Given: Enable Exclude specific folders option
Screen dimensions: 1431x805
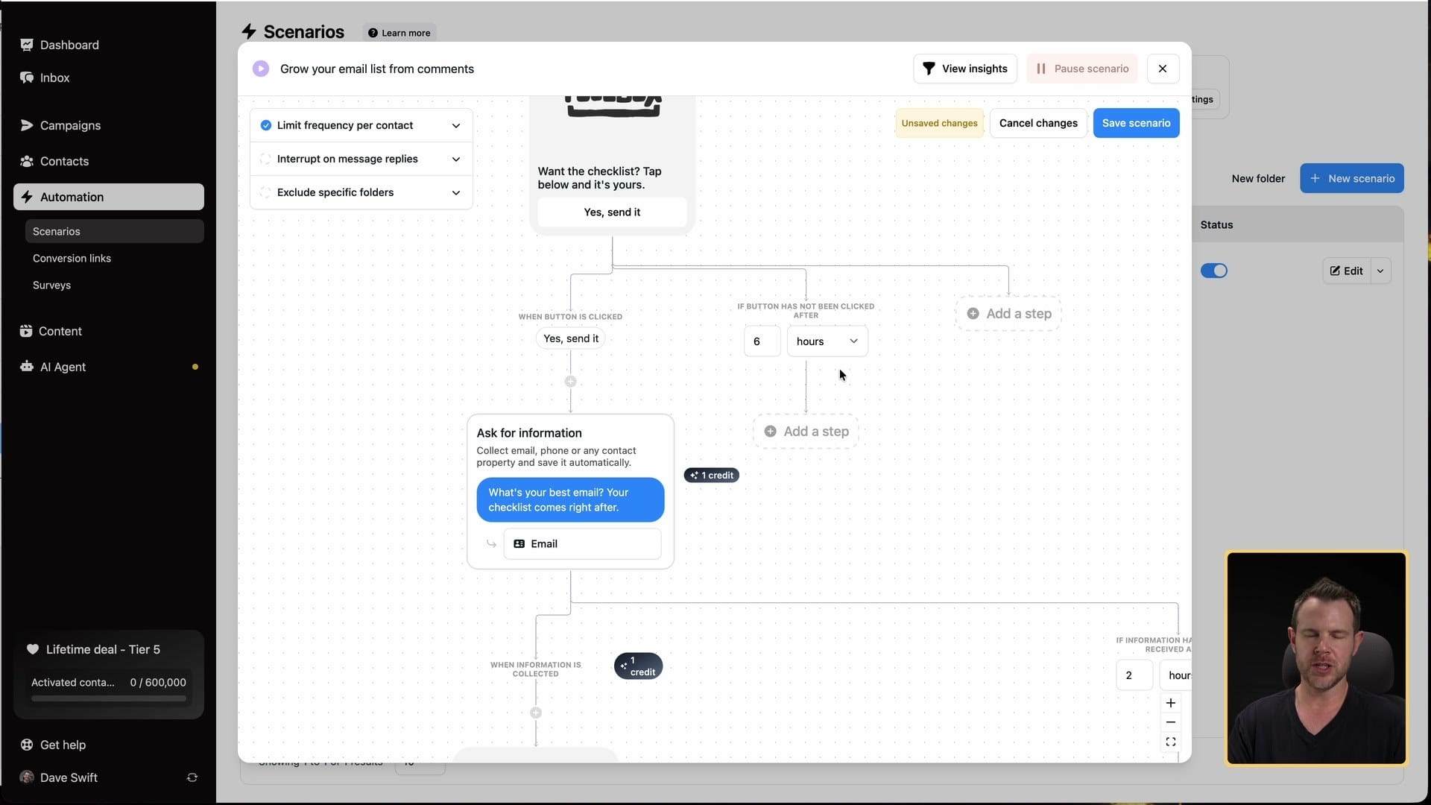Looking at the screenshot, I should [x=266, y=192].
